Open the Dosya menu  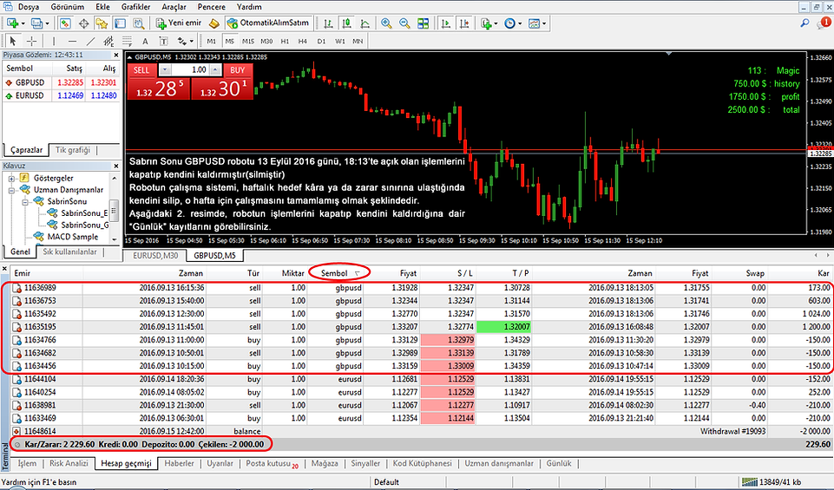(28, 7)
